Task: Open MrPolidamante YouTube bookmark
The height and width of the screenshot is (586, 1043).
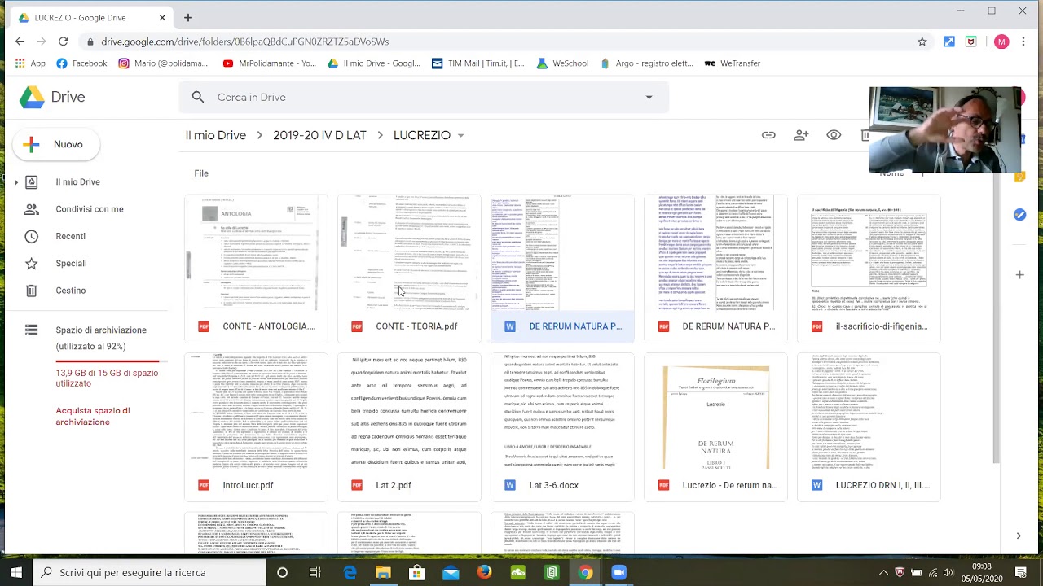Action: (269, 63)
